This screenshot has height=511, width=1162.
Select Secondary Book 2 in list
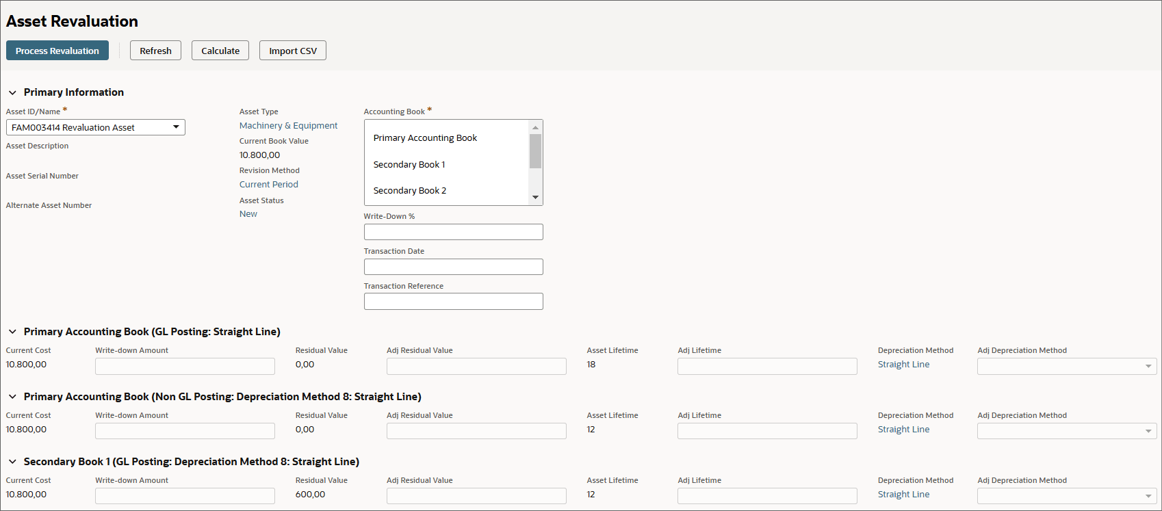[410, 190]
